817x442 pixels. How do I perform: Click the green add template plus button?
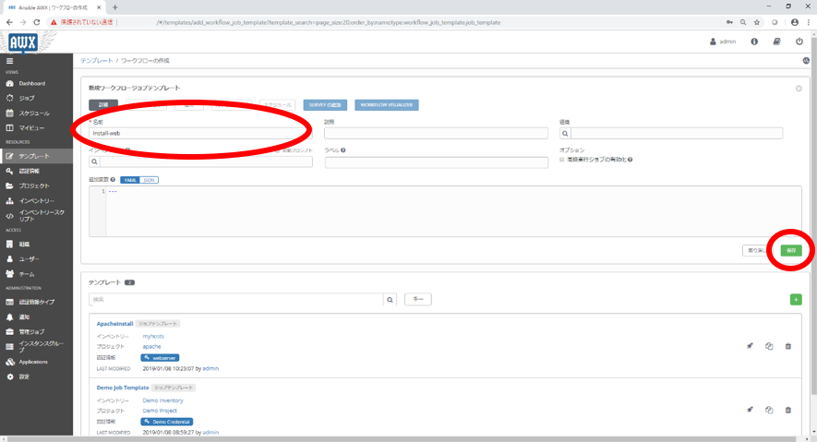coord(796,300)
